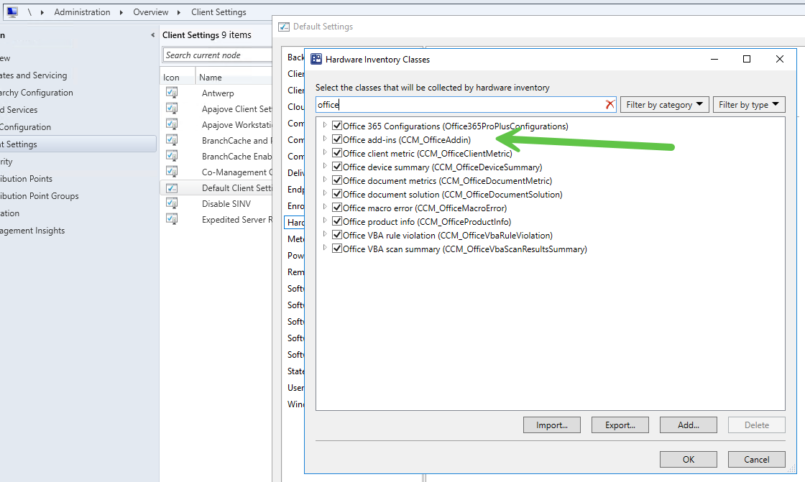This screenshot has width=805, height=482.
Task: Toggle the Office 365 Configurations checkbox
Action: (x=337, y=126)
